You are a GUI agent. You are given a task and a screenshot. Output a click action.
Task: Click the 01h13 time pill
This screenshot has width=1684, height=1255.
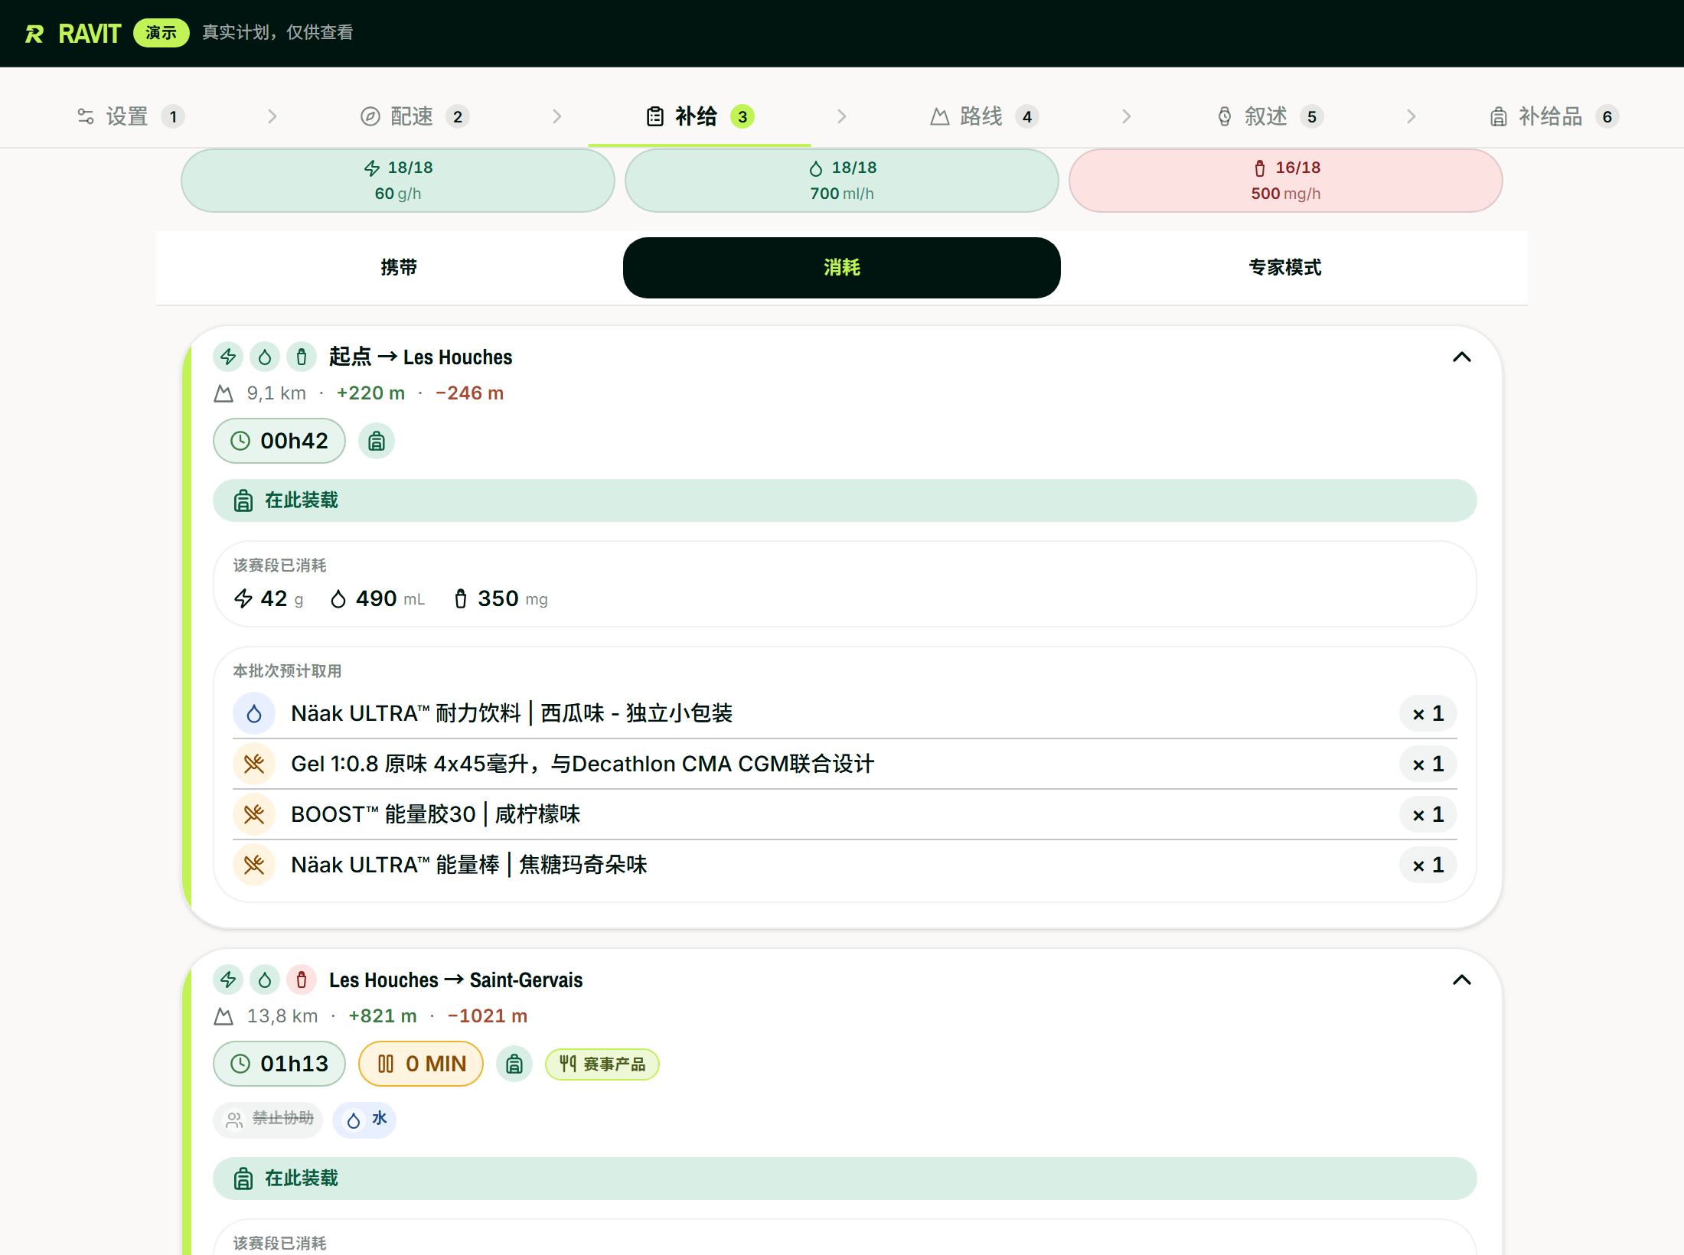coord(279,1064)
